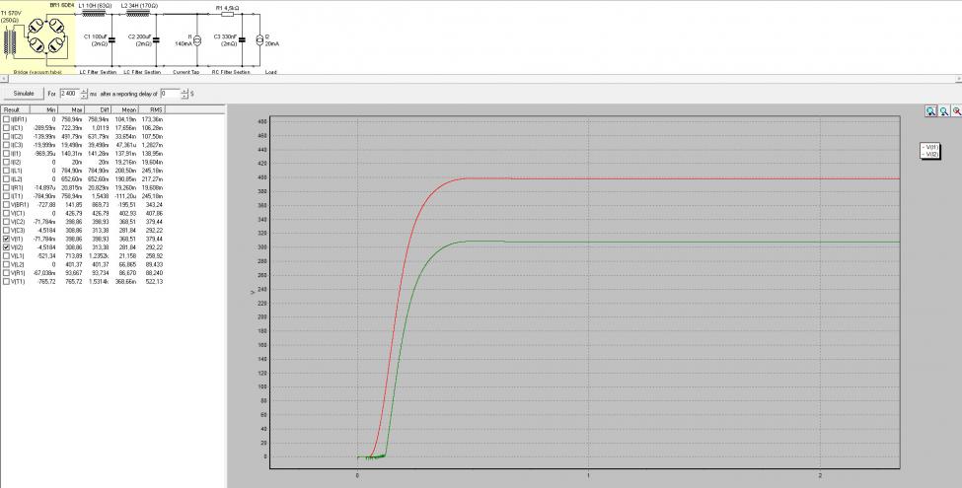Viewport: 962px width, 488px height.
Task: Decrease simulation time with down arrow
Action: [84, 97]
